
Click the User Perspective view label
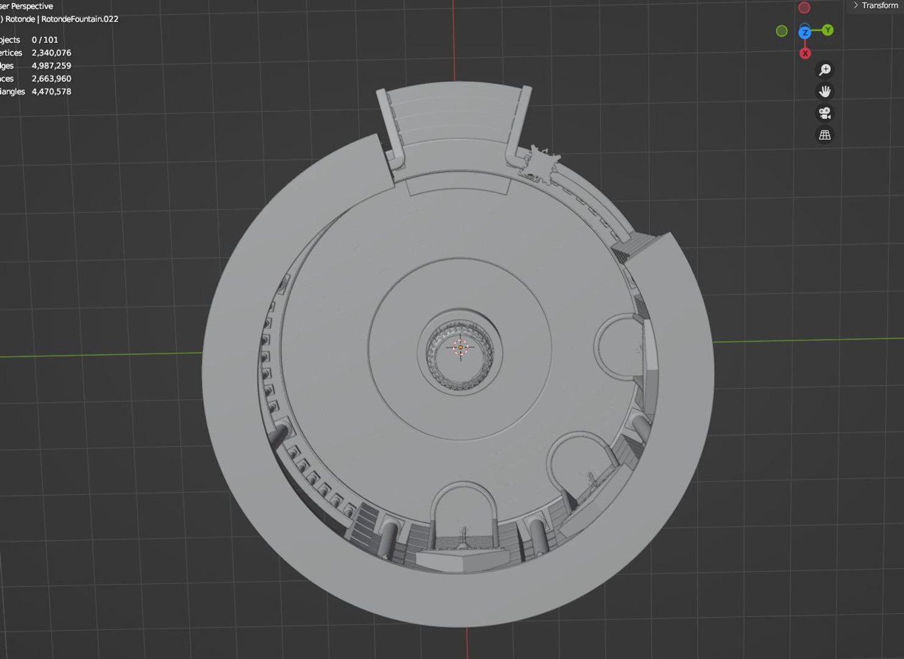point(27,6)
